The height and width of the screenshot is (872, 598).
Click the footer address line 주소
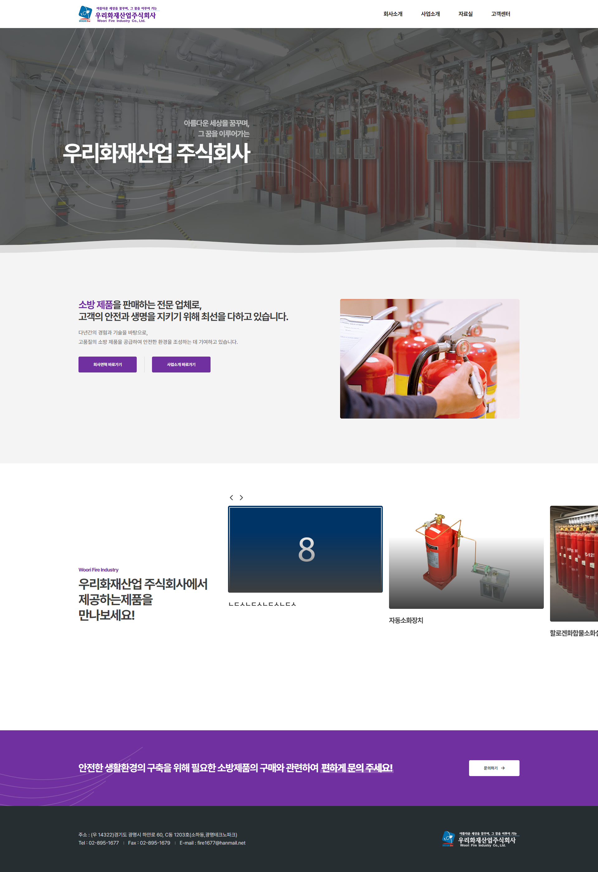pyautogui.click(x=158, y=835)
